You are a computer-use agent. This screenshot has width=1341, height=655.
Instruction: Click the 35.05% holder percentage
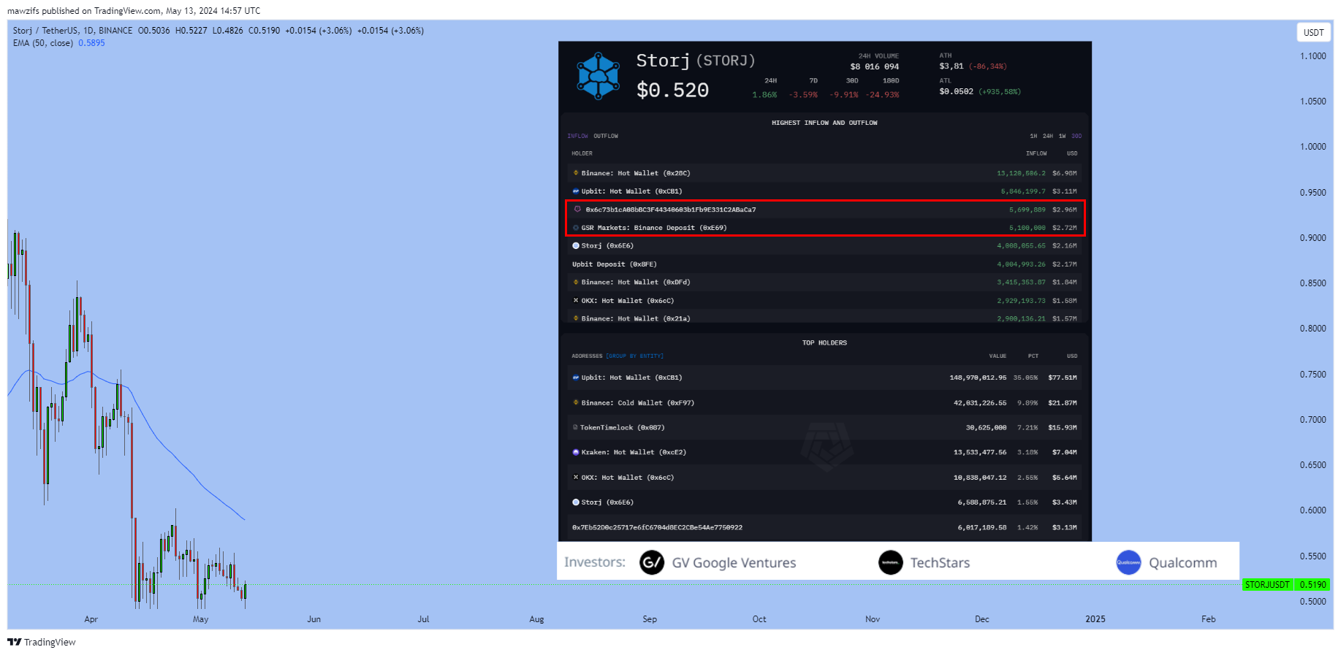pos(1025,378)
